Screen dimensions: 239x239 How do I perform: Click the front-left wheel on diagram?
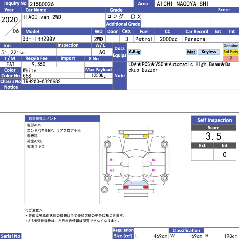point(107,144)
